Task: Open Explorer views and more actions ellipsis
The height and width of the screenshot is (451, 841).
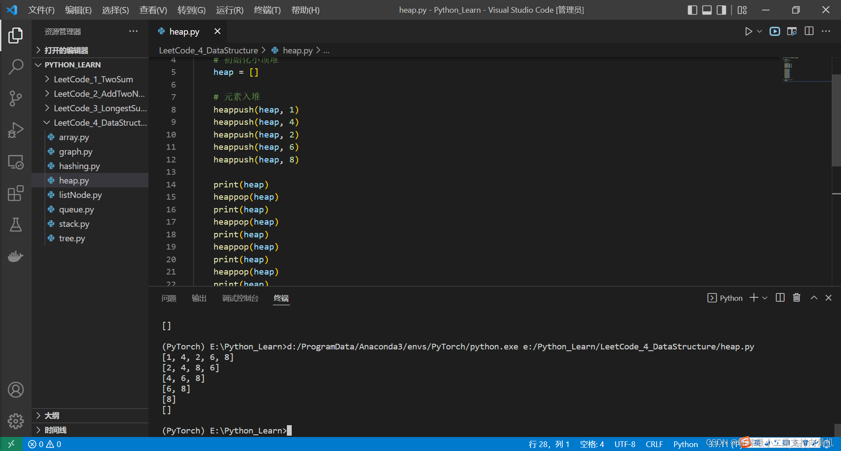Action: click(133, 31)
